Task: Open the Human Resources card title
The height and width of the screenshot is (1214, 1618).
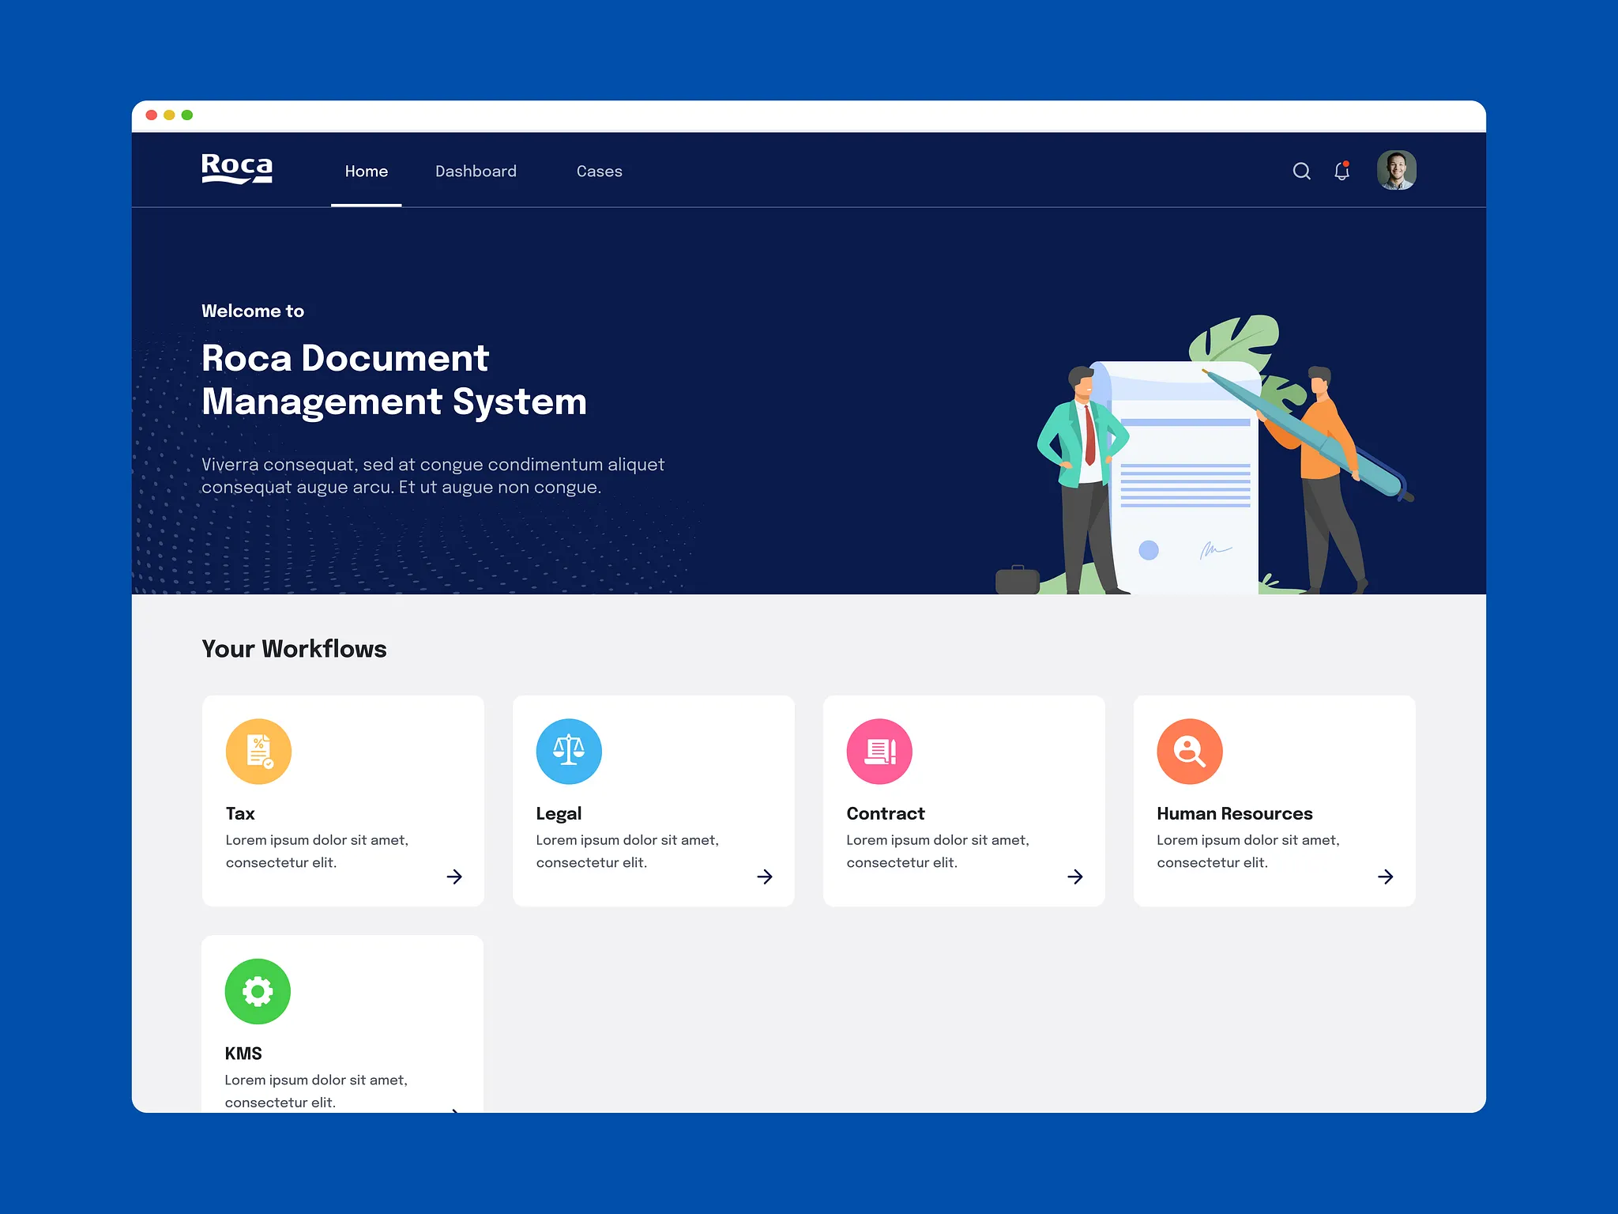Action: (x=1234, y=813)
